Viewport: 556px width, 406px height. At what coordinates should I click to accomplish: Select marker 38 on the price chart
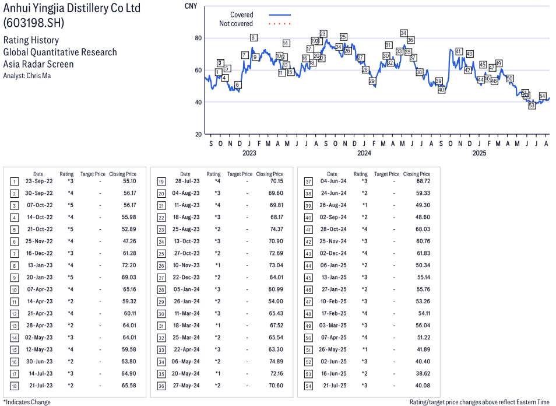(x=419, y=72)
